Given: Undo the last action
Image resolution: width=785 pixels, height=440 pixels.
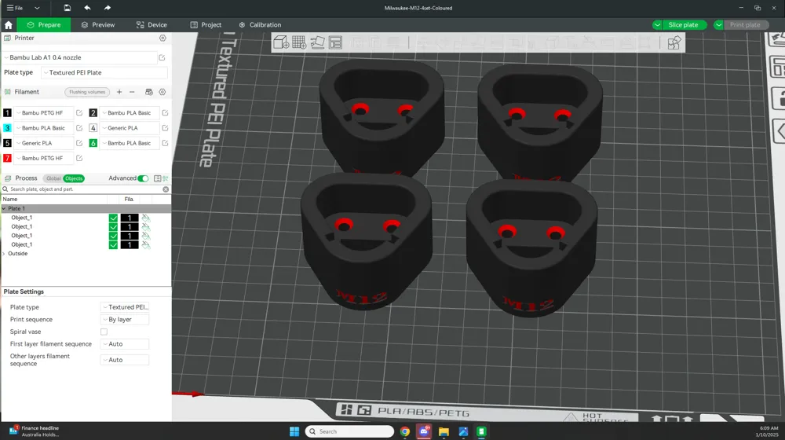Looking at the screenshot, I should point(88,8).
